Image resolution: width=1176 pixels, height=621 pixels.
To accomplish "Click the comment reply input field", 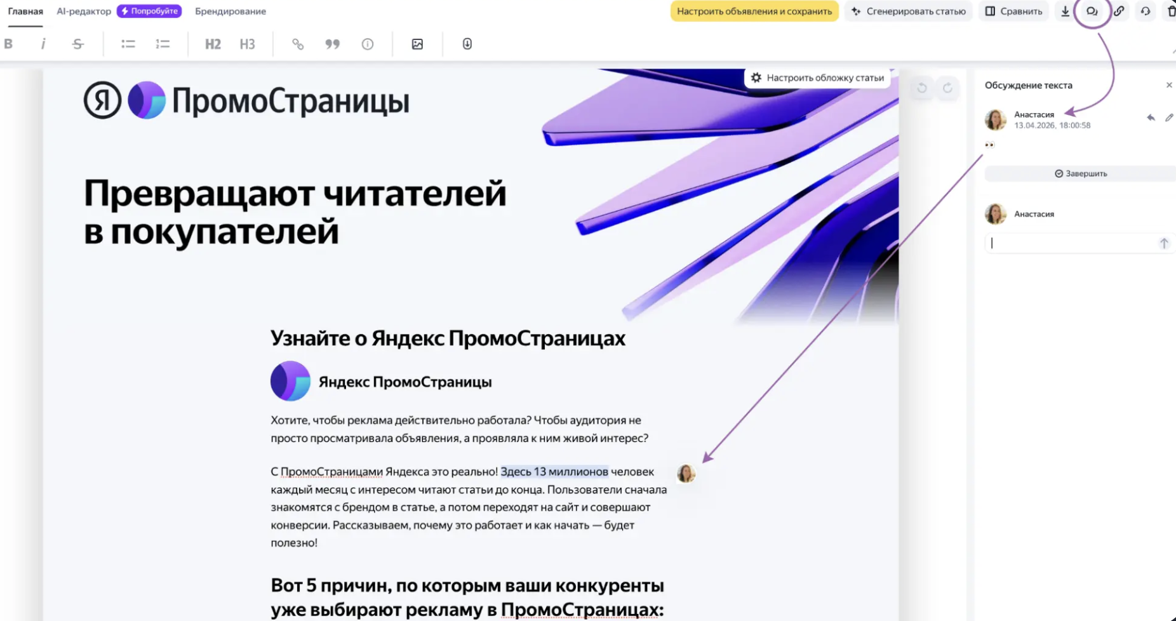I will click(x=1073, y=243).
